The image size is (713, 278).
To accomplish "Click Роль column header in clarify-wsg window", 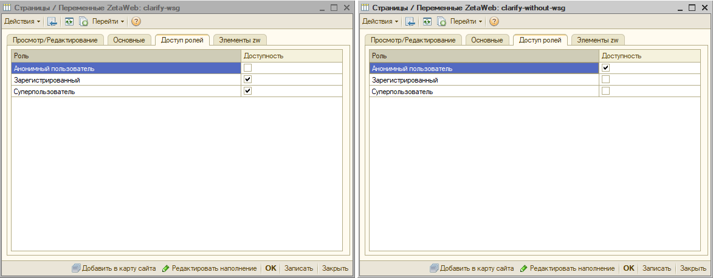I will [x=126, y=56].
